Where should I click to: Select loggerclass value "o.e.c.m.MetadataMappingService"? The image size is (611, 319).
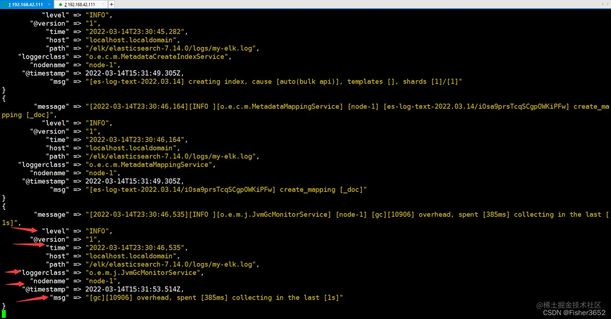[150, 165]
